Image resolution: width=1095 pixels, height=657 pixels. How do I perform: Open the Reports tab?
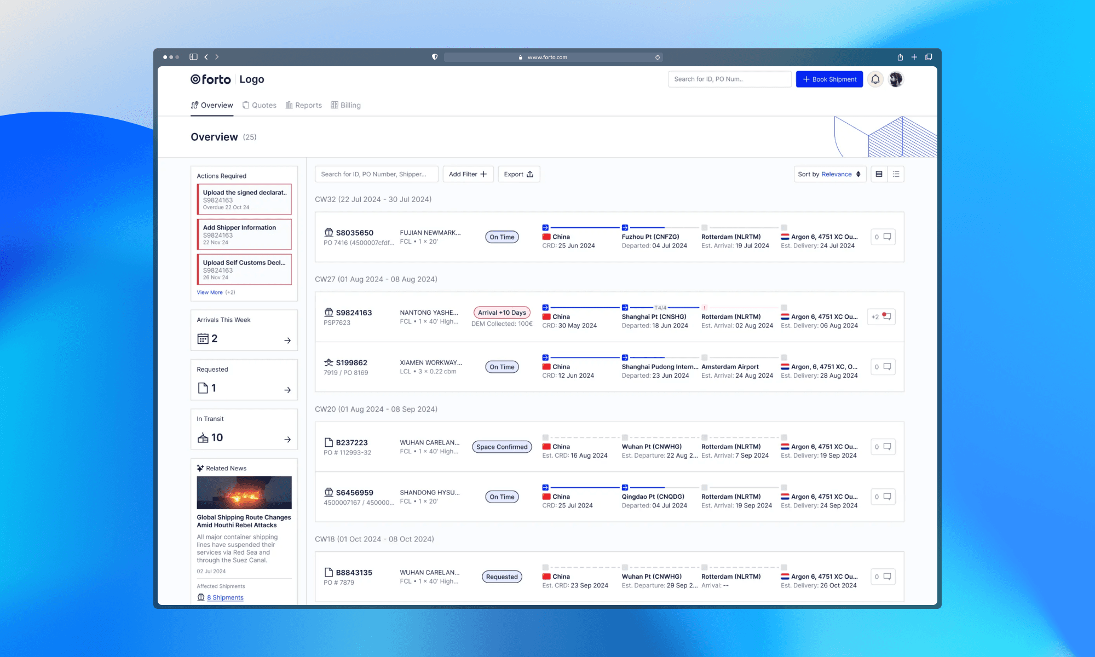(304, 105)
